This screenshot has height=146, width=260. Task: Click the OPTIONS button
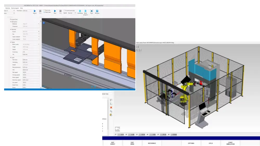(x=191, y=143)
